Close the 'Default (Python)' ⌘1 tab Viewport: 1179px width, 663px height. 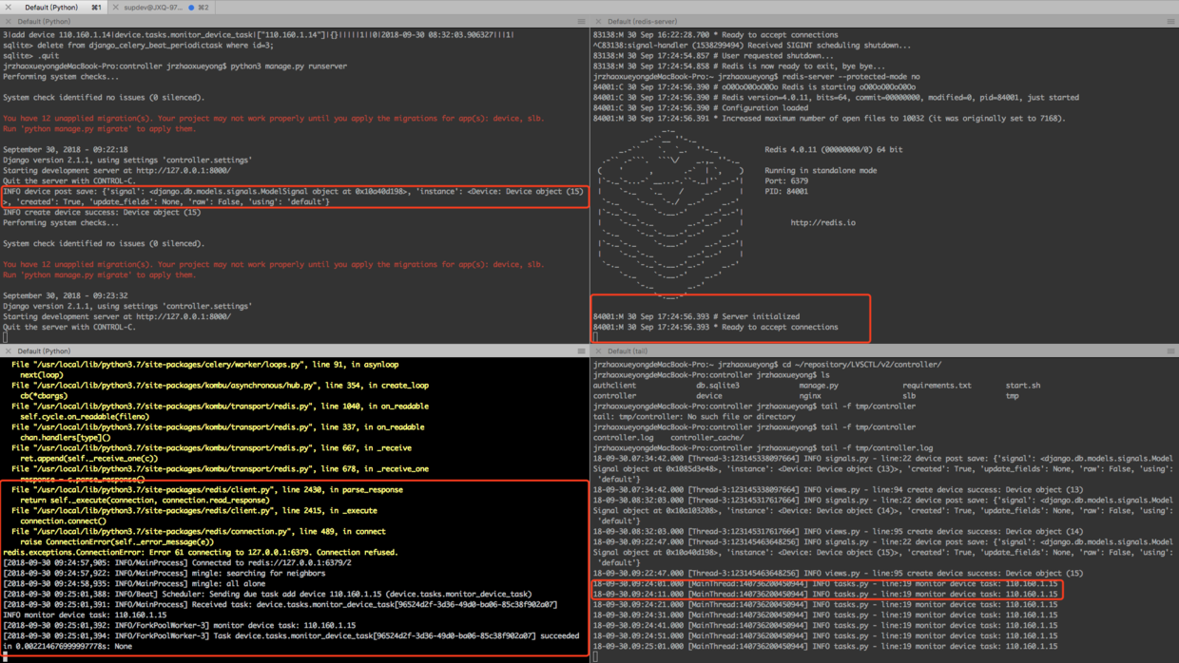(x=9, y=7)
